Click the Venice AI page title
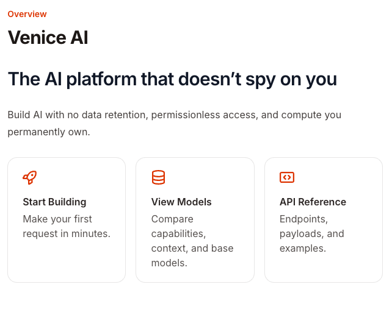The width and height of the screenshot is (392, 312). [48, 38]
